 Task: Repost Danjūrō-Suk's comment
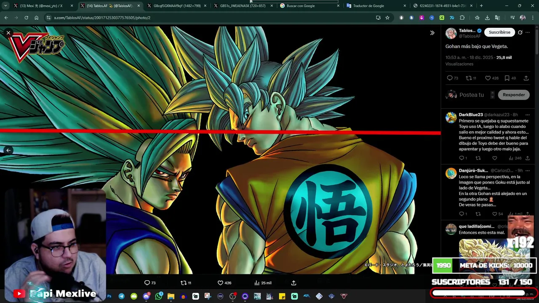click(478, 214)
